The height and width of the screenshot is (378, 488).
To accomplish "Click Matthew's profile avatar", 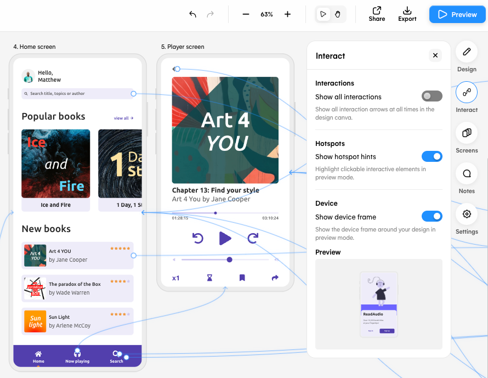I will coord(28,76).
